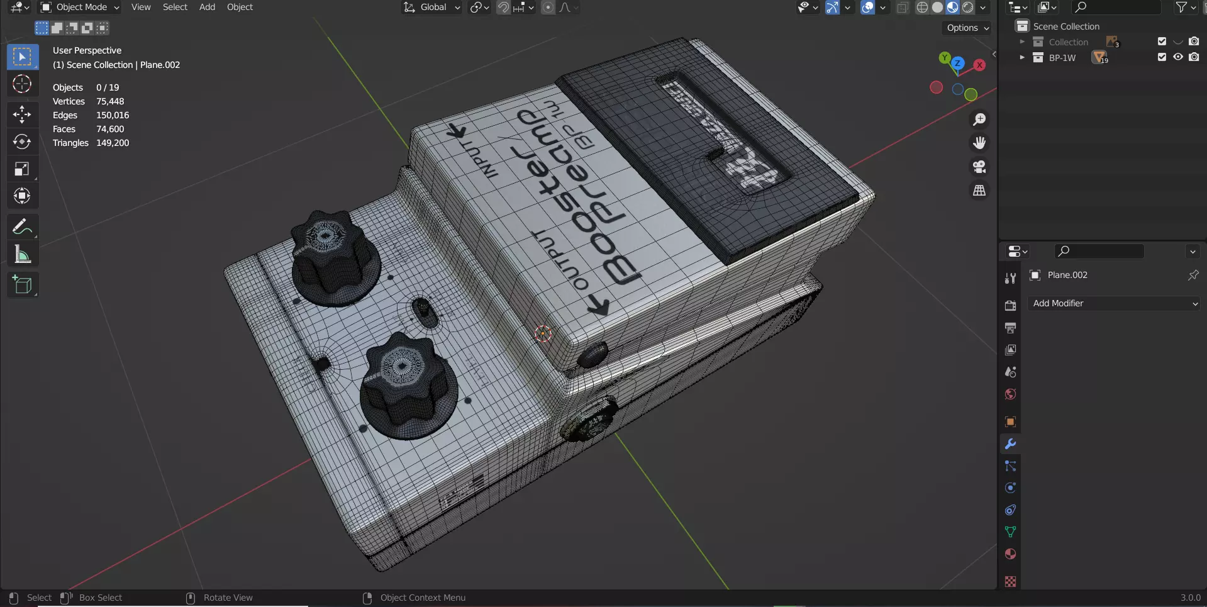Open the Tool properties tab
1207x607 pixels.
(x=1010, y=277)
